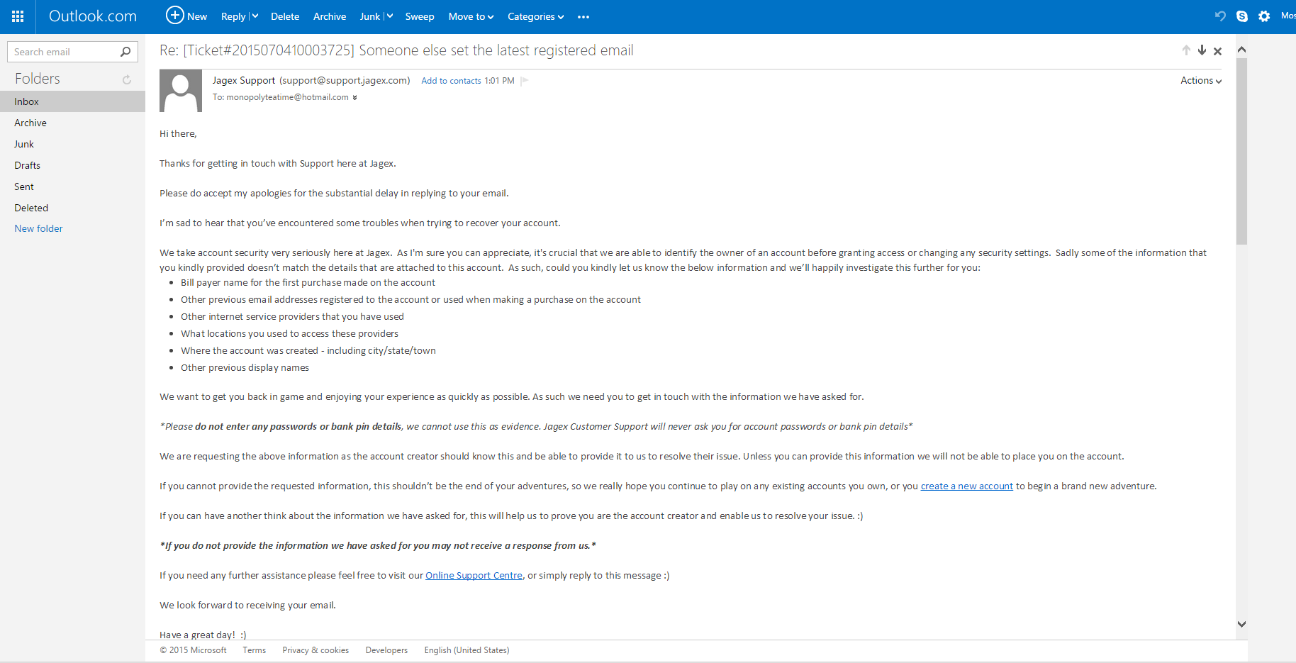Open the Inbox folder
Image resolution: width=1296 pixels, height=663 pixels.
pyautogui.click(x=72, y=101)
